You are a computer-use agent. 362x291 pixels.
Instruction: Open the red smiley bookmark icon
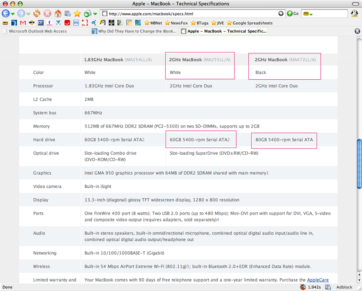(67, 23)
